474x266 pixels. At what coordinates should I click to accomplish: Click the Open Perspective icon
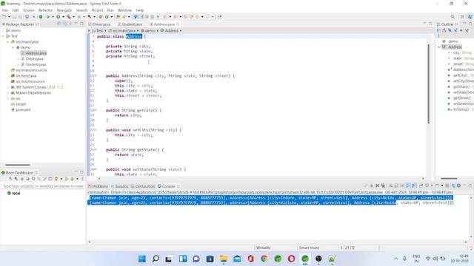coord(462,17)
